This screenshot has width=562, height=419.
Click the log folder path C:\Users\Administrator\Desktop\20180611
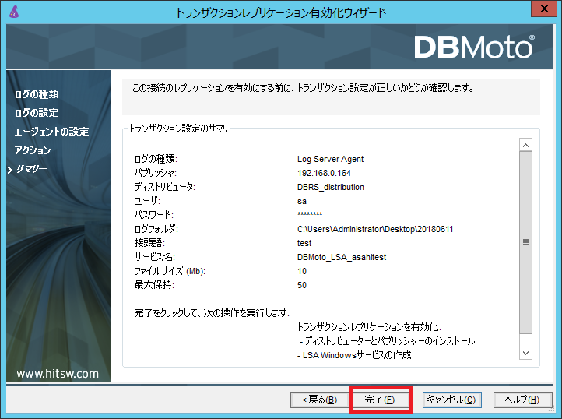[375, 229]
